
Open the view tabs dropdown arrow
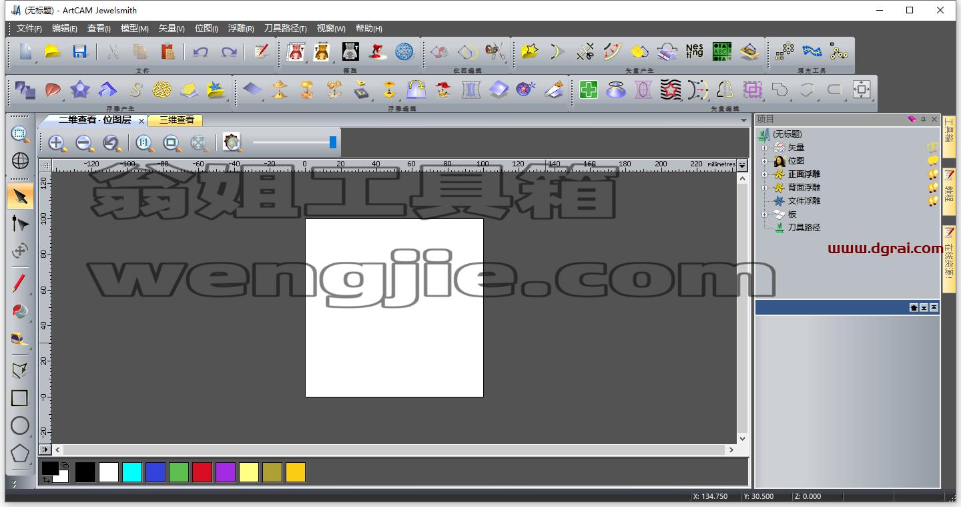coord(743,120)
